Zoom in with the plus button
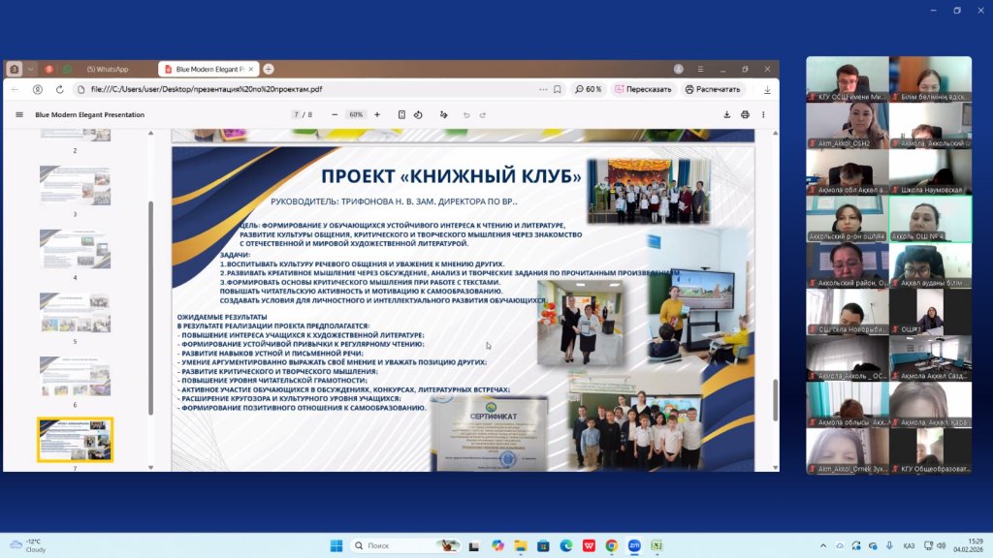Screen dimensions: 993x558 point(377,114)
